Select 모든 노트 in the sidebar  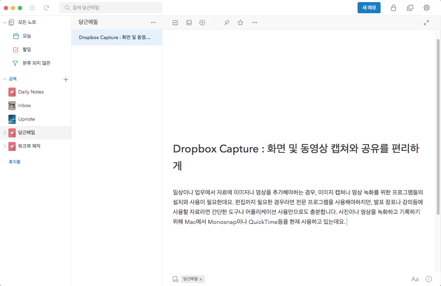pos(27,22)
